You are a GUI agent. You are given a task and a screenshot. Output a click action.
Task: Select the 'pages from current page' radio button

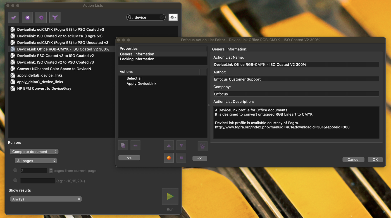[x=15, y=170]
